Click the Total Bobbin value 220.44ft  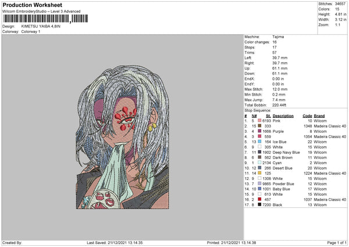[279, 105]
